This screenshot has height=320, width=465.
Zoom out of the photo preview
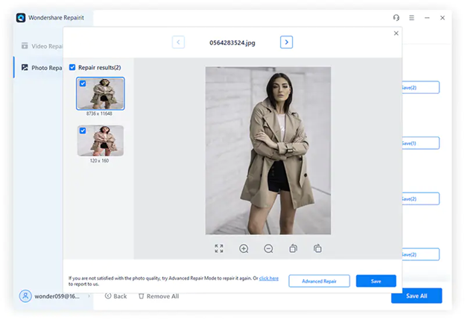point(268,248)
